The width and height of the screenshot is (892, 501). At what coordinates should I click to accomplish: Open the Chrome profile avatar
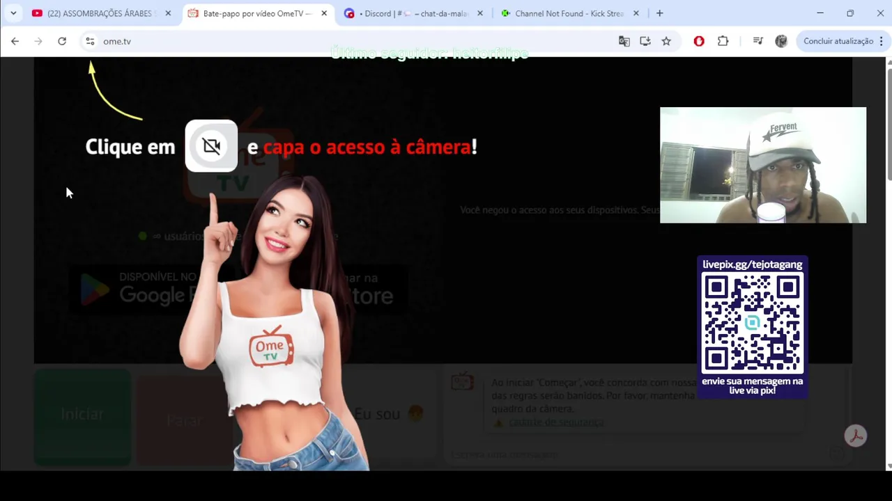(781, 41)
